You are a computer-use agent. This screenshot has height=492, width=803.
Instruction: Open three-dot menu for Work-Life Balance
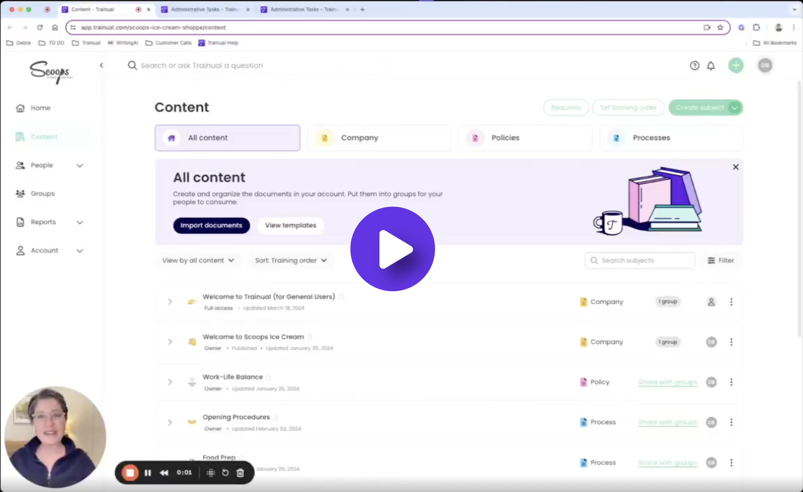coord(731,382)
